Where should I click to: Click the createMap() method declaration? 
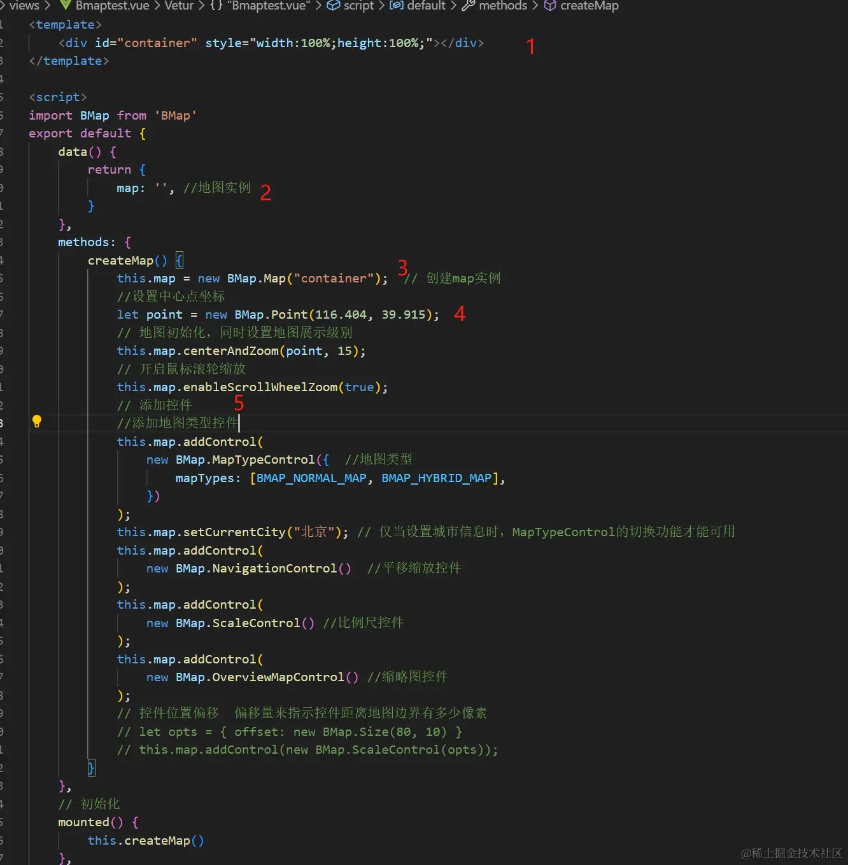[x=136, y=261]
